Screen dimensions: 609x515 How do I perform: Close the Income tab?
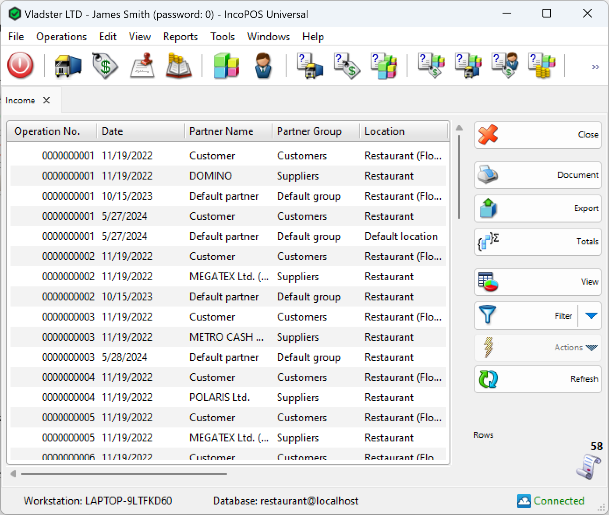pos(46,100)
